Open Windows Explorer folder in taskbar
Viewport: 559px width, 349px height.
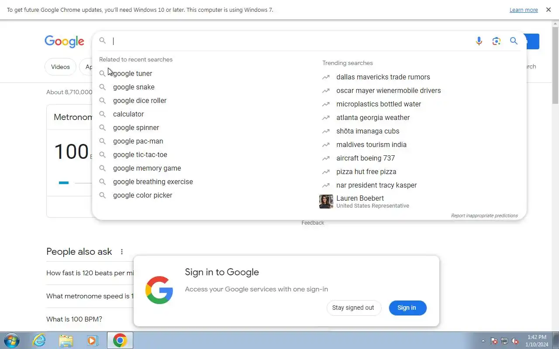pos(66,340)
